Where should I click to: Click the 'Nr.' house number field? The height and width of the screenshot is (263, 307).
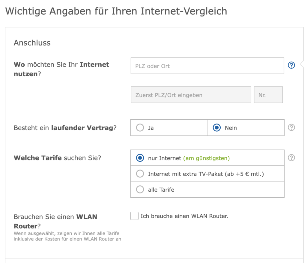[268, 95]
